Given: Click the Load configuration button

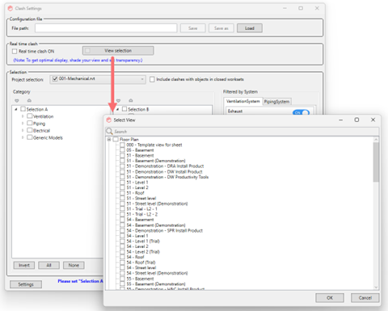Looking at the screenshot, I should point(250,28).
